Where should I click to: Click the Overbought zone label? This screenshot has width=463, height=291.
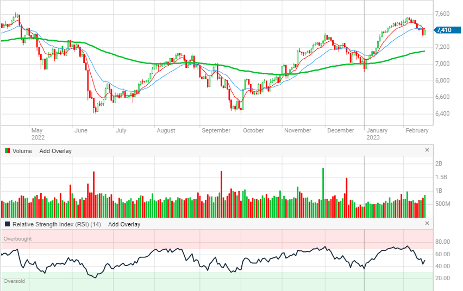click(x=17, y=238)
